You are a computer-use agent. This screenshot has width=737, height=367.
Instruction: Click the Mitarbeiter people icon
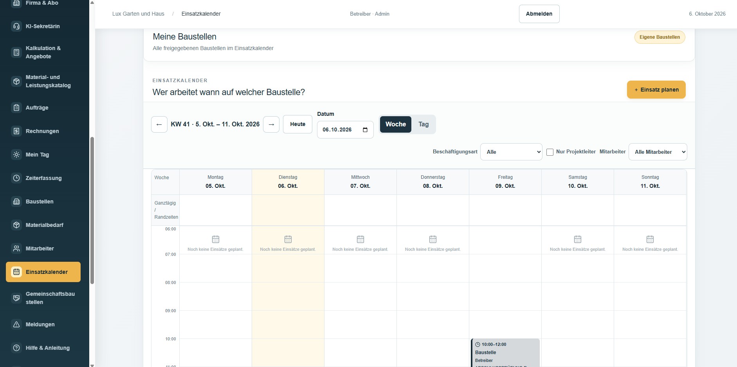click(x=16, y=248)
